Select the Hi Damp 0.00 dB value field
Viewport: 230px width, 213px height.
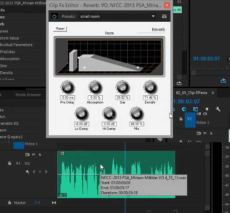(x=109, y=124)
